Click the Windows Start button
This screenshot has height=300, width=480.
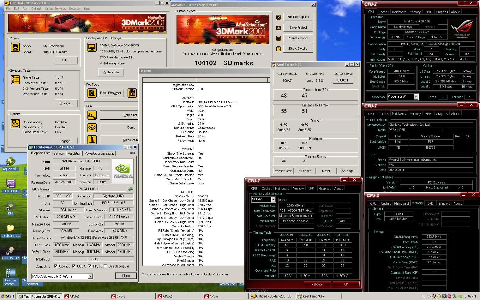8,296
